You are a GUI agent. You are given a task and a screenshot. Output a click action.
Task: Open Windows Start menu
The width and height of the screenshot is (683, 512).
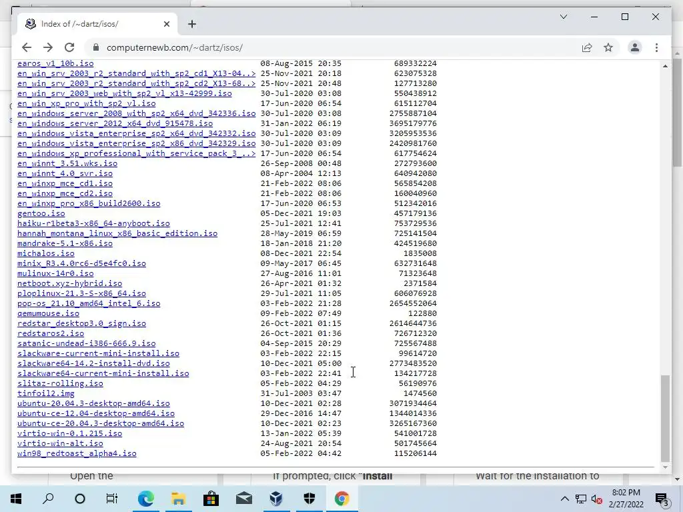coord(16,499)
